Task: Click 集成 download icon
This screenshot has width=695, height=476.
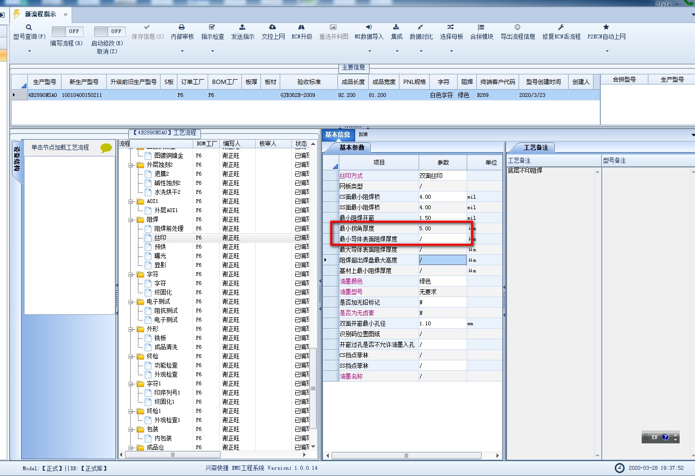Action: (x=396, y=27)
